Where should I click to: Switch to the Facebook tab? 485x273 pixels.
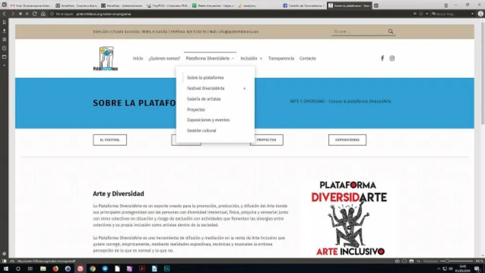pyautogui.click(x=304, y=5)
